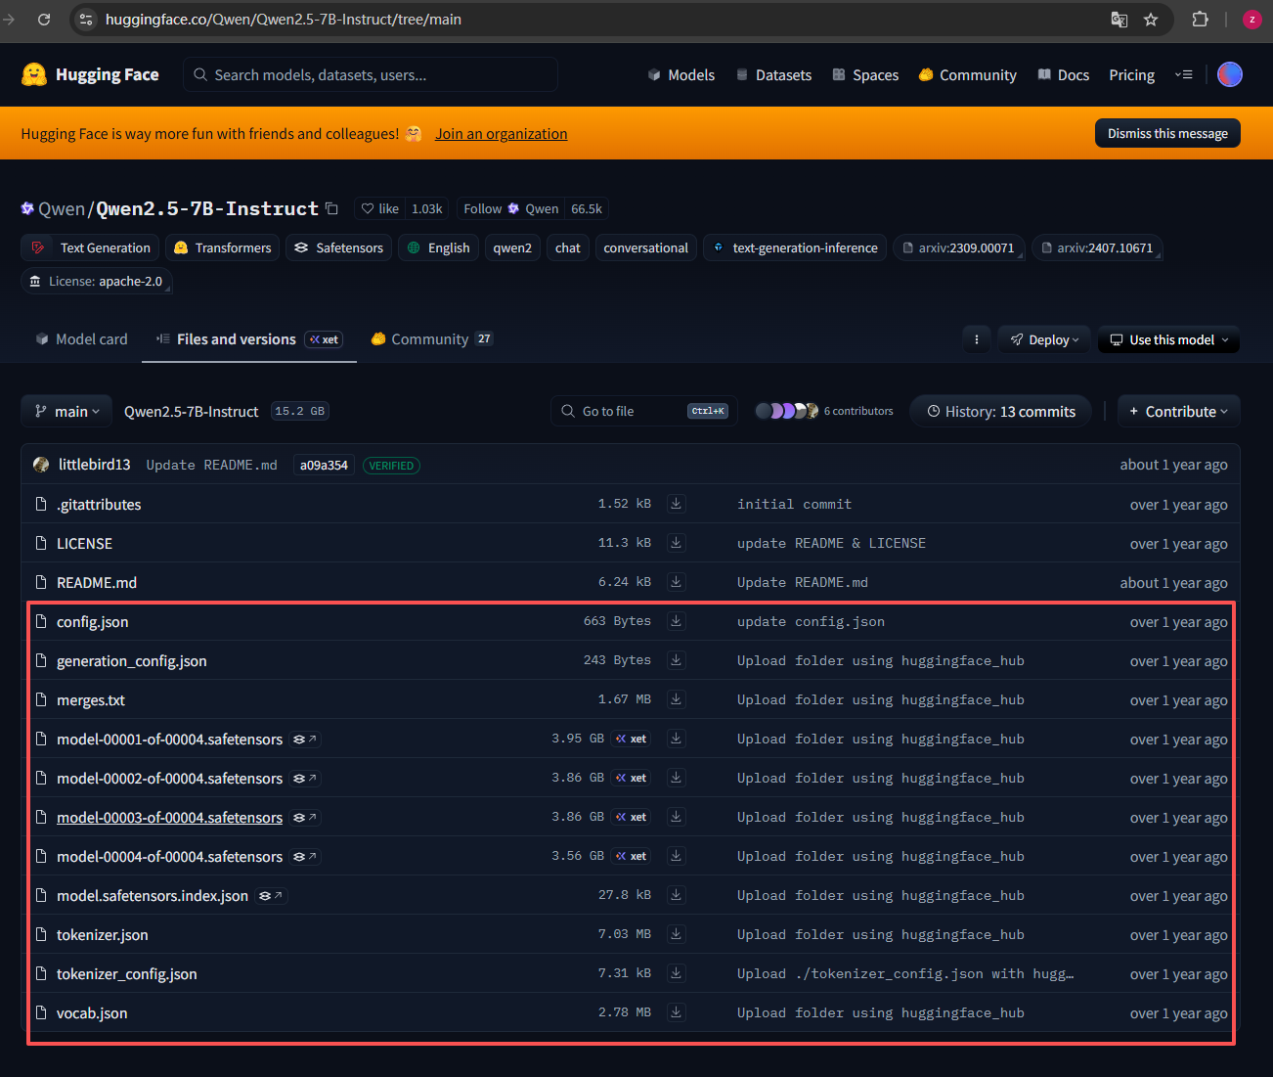Viewport: 1273px width, 1077px height.
Task: Focus the Search models, datasets, users field
Action: pos(371,75)
